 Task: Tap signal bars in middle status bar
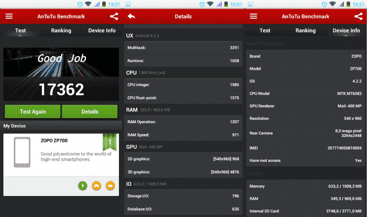tap(219, 4)
